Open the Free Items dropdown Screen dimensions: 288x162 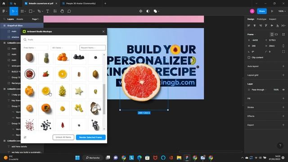(35, 48)
